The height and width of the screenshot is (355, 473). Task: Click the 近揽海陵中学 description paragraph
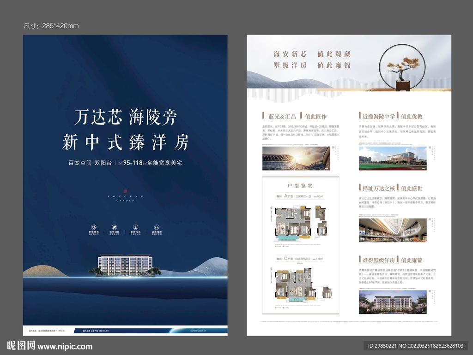(x=397, y=131)
